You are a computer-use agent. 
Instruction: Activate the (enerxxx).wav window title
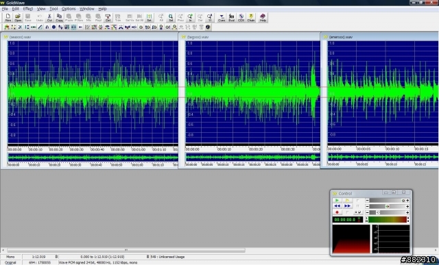pyautogui.click(x=341, y=37)
